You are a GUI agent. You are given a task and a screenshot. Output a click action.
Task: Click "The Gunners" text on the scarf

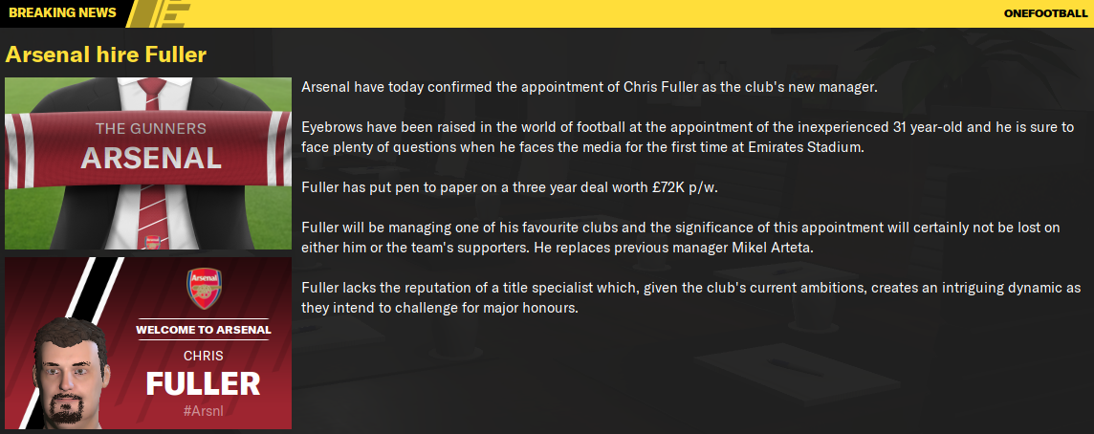click(x=150, y=128)
